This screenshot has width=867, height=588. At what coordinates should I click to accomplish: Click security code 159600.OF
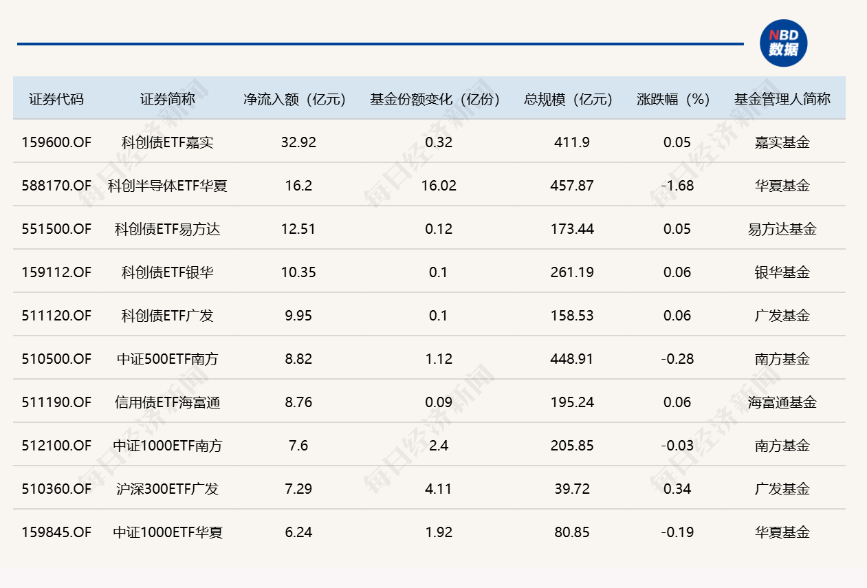point(56,142)
